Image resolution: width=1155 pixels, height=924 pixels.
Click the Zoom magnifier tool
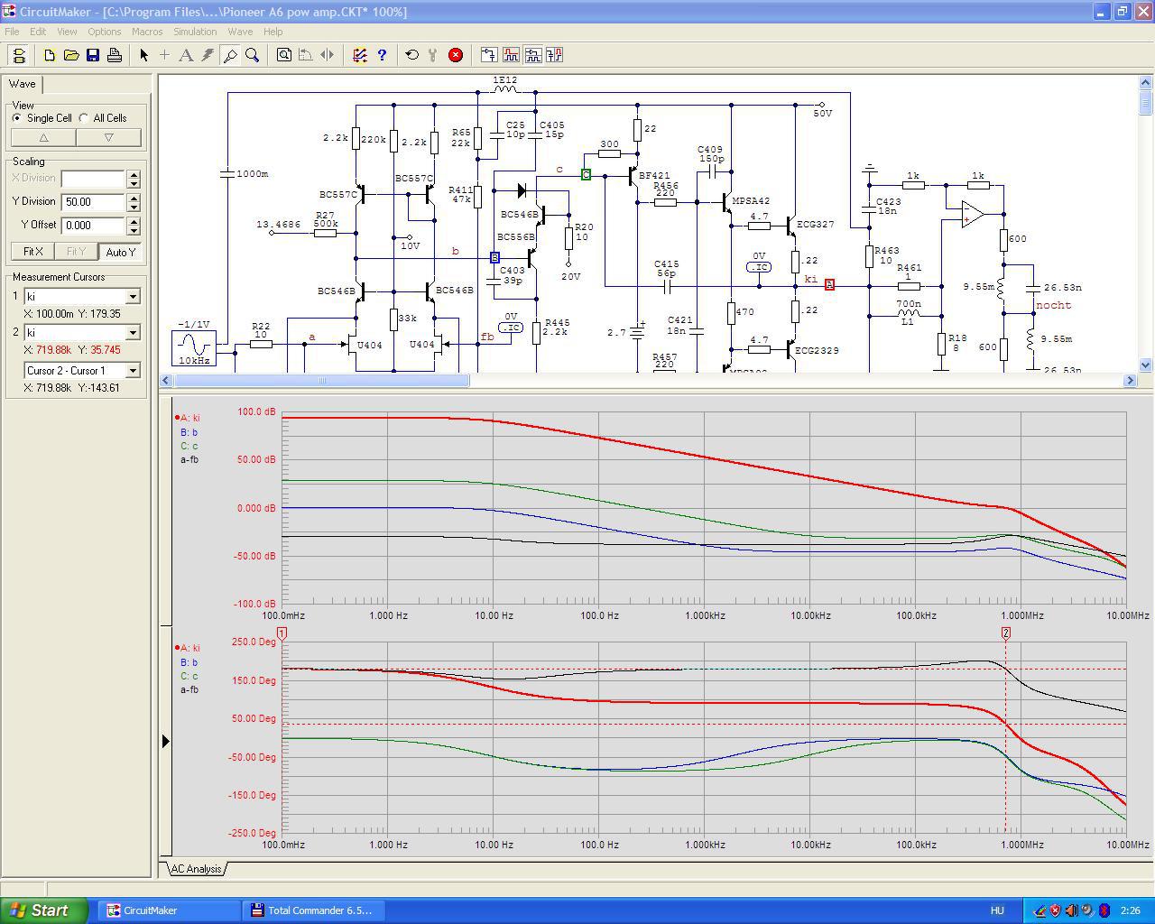pyautogui.click(x=253, y=55)
